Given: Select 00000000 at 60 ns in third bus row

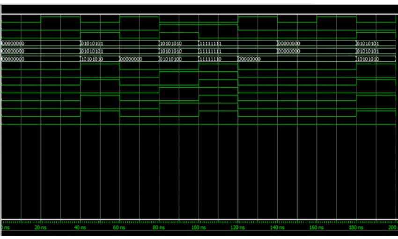Looking at the screenshot, I should tap(131, 59).
